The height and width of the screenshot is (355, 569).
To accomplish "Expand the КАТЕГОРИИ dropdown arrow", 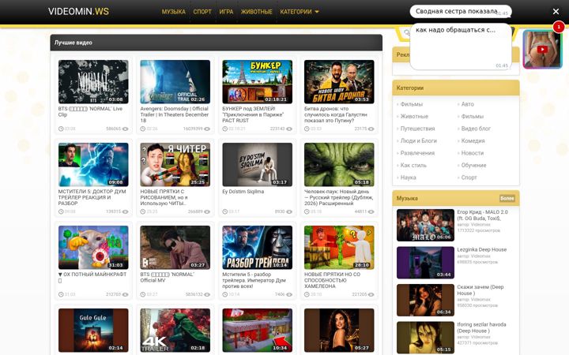I will (317, 12).
